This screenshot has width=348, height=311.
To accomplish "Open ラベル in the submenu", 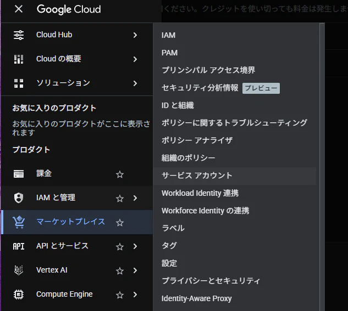I will [235, 228].
